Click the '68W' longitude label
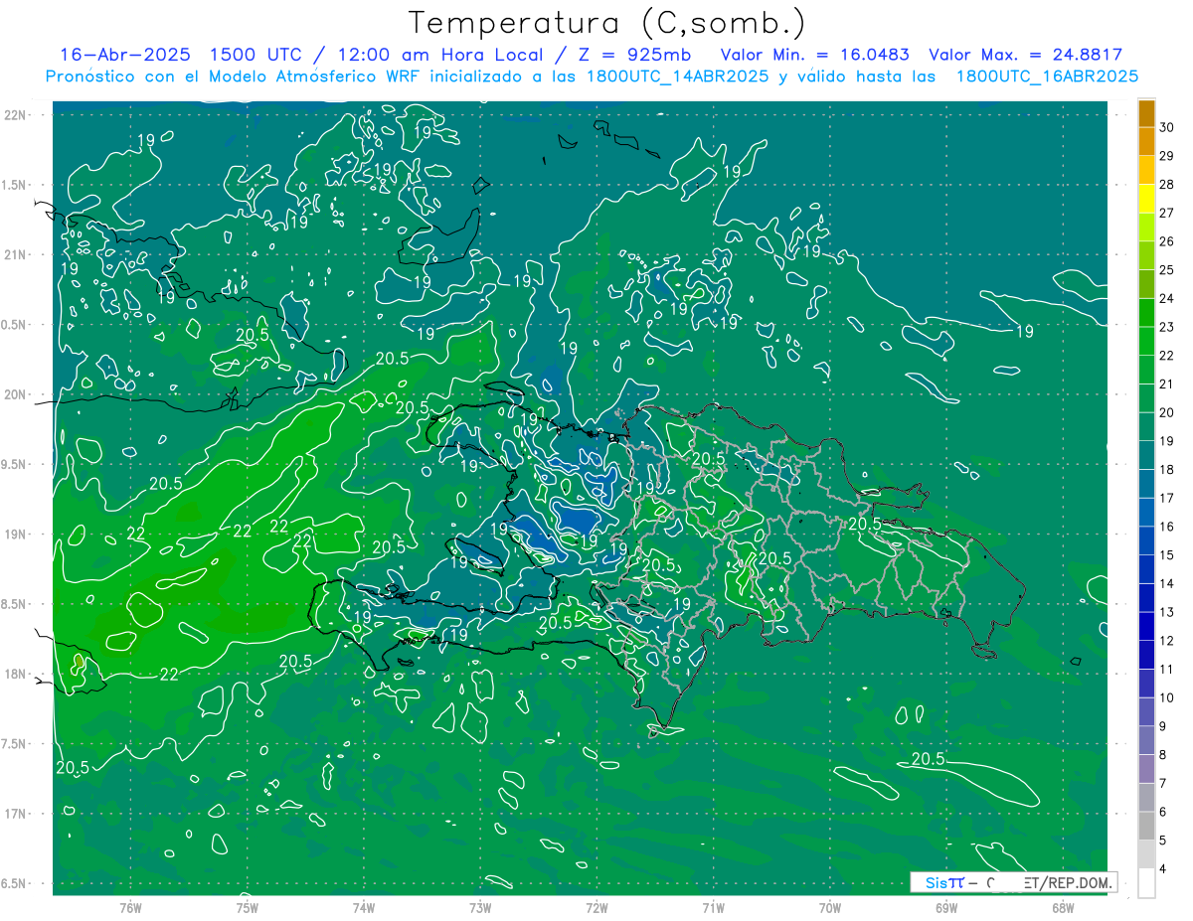 1063,907
